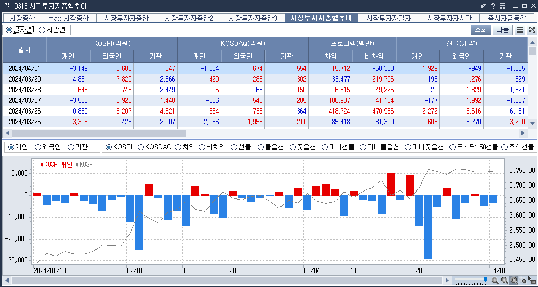Viewport: 538px width, 287px height.
Task: Open the max 시장종합 tab
Action: [69, 18]
